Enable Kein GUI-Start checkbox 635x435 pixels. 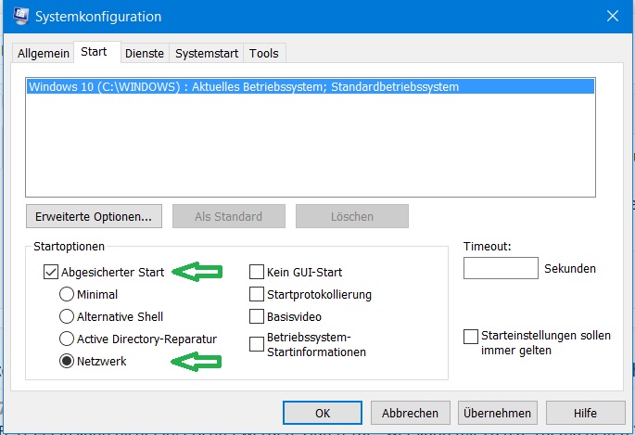click(257, 272)
